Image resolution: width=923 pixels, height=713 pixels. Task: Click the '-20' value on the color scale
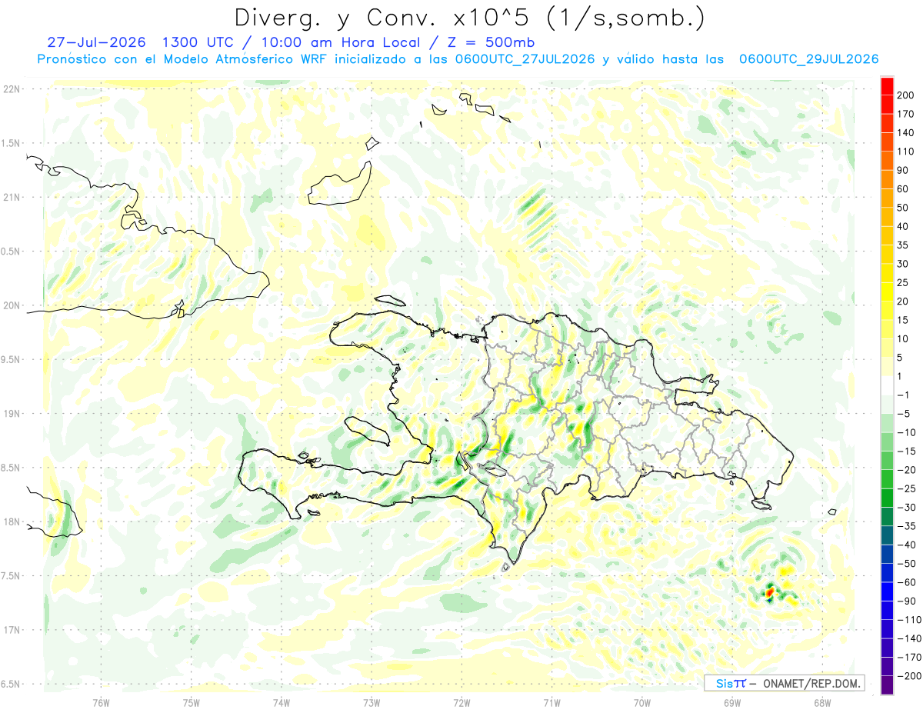[x=905, y=470]
